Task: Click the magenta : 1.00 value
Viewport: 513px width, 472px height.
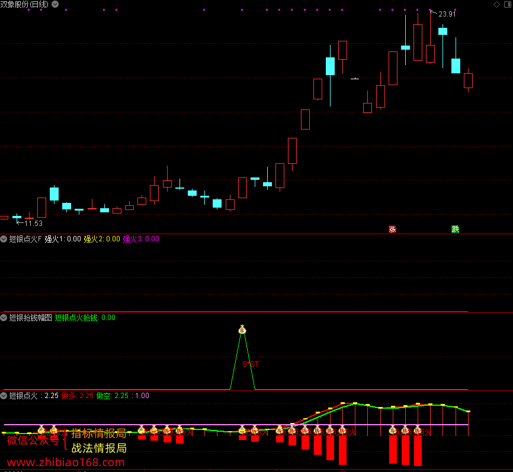Action: click(140, 396)
